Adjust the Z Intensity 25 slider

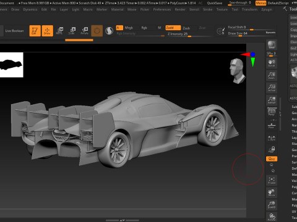click(189, 34)
